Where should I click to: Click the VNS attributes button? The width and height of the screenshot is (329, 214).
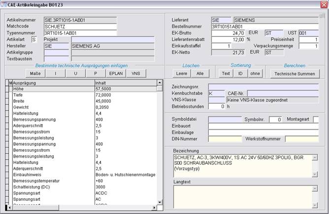tap(135, 74)
